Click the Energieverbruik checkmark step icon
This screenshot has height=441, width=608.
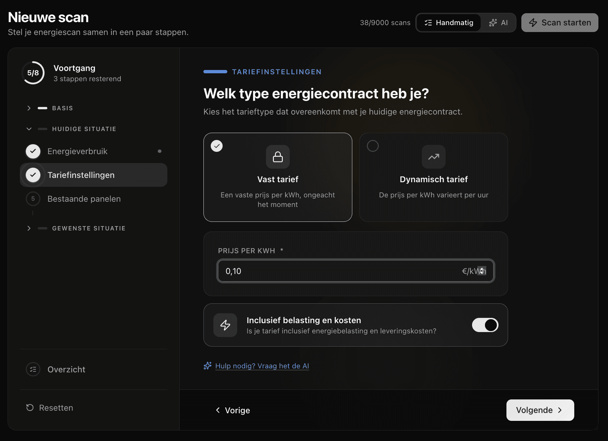click(x=33, y=151)
